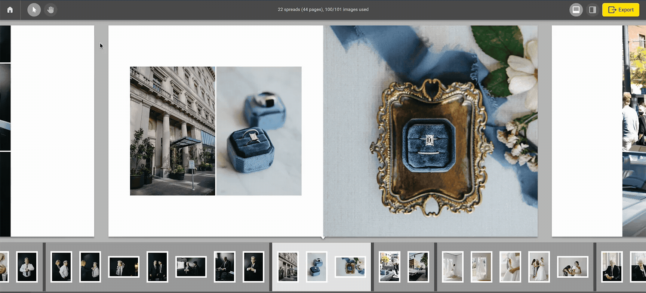Select the brick building with tree thumbnail
The image size is (646, 293).
[418, 267]
